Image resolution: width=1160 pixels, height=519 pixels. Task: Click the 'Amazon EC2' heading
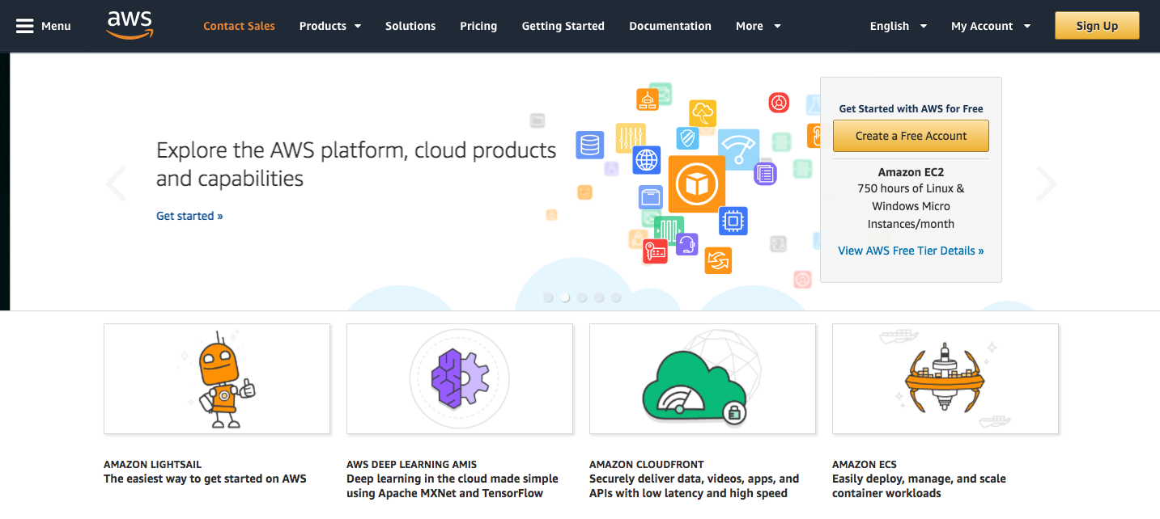(x=911, y=172)
